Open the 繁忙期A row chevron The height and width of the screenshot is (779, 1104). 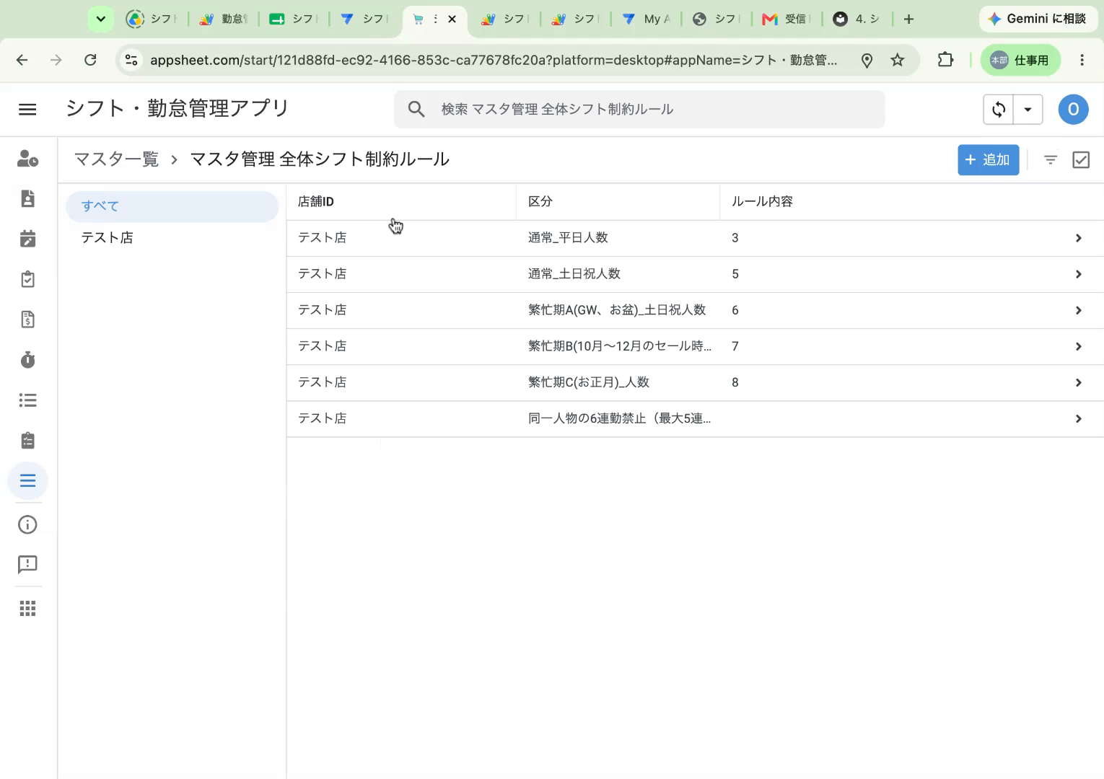pyautogui.click(x=1078, y=310)
